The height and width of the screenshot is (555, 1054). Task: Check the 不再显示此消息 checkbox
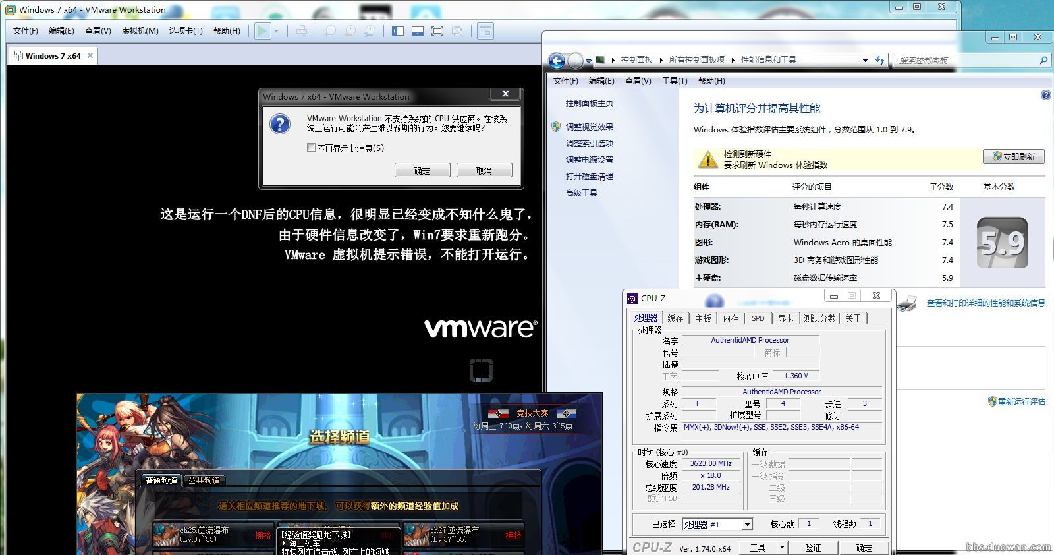[312, 148]
